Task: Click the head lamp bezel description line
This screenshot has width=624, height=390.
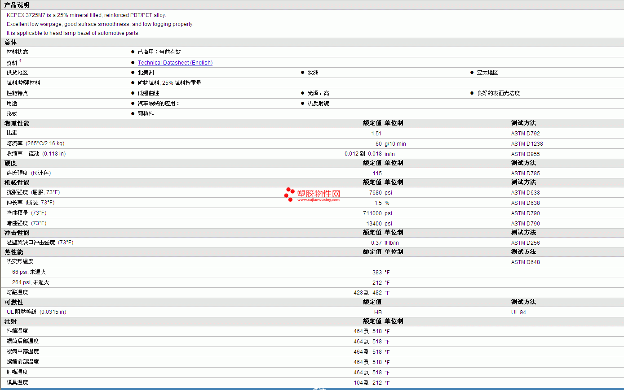Action: 73,33
